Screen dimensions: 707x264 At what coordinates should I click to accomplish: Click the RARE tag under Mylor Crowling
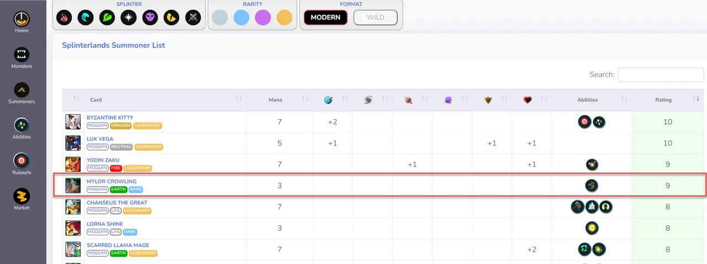point(135,190)
